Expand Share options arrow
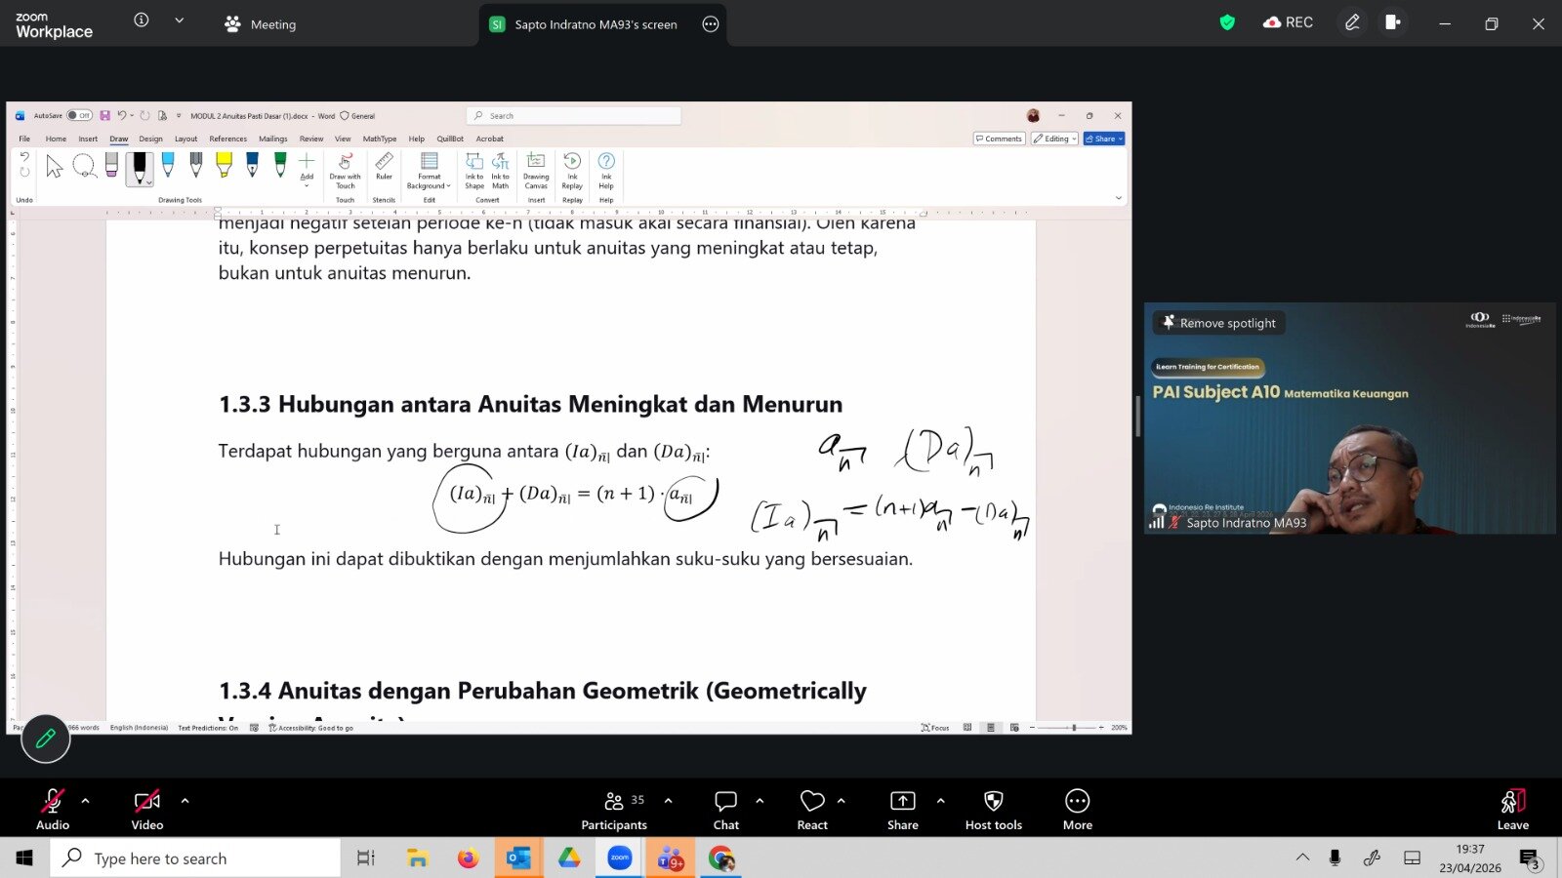Viewport: 1562px width, 878px height. pos(940,801)
